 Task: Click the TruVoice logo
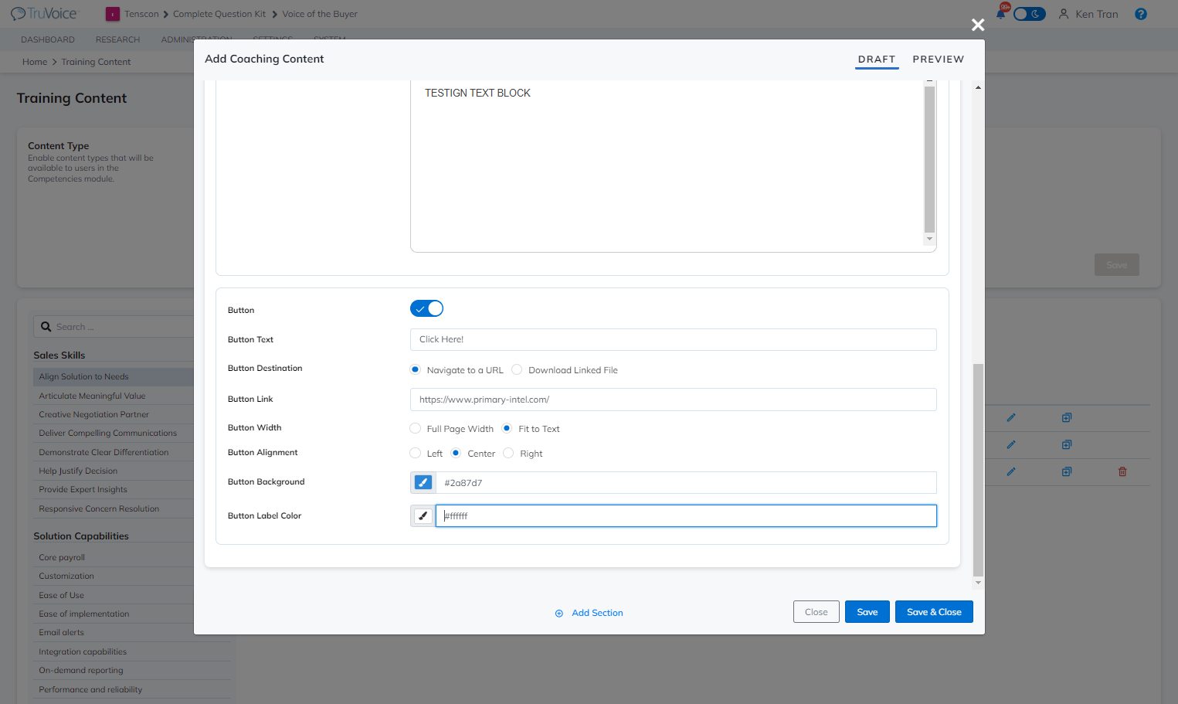(44, 14)
